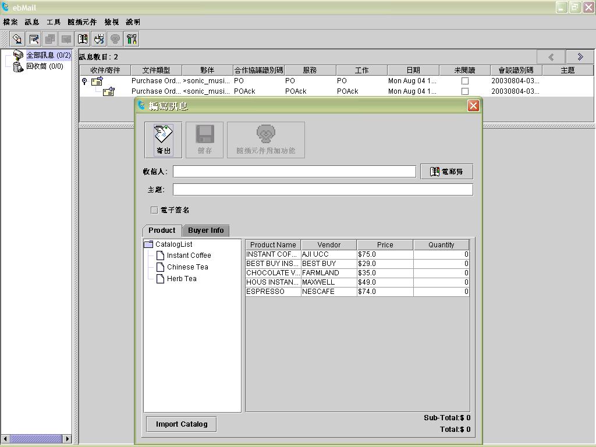This screenshot has height=447, width=596.
Task: Click the compose/edit message toolbar icon
Action: [33, 39]
